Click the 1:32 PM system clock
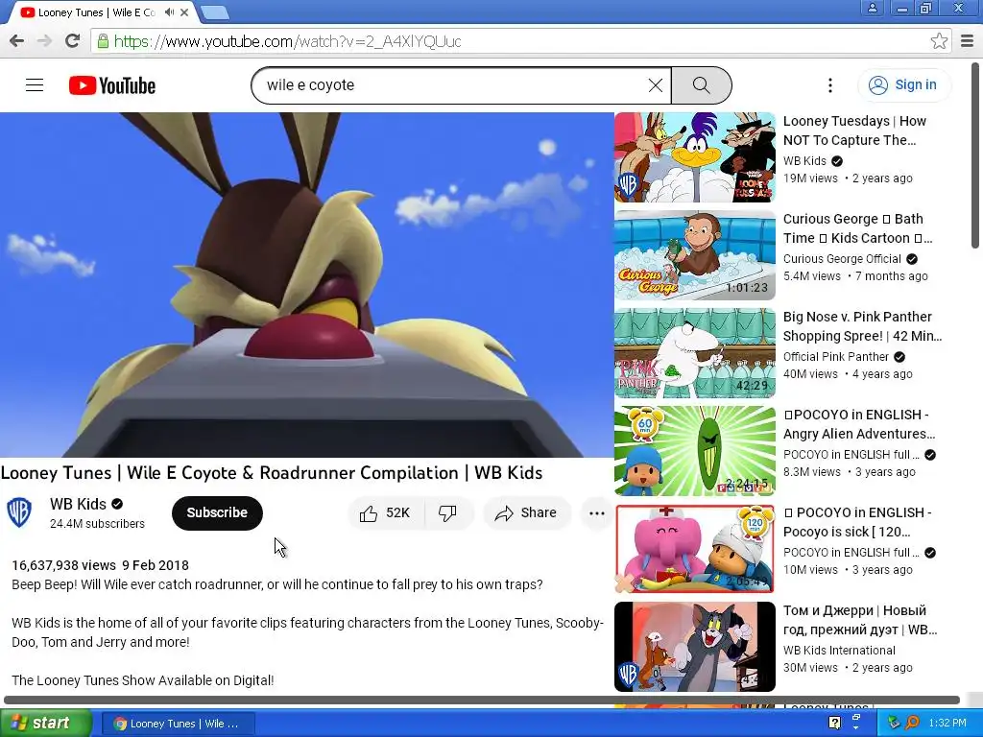 pos(947,723)
